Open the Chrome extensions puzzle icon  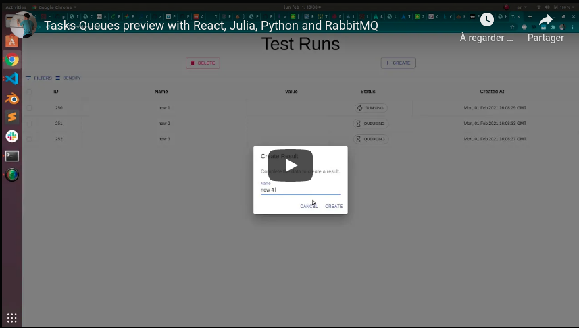coord(553,27)
